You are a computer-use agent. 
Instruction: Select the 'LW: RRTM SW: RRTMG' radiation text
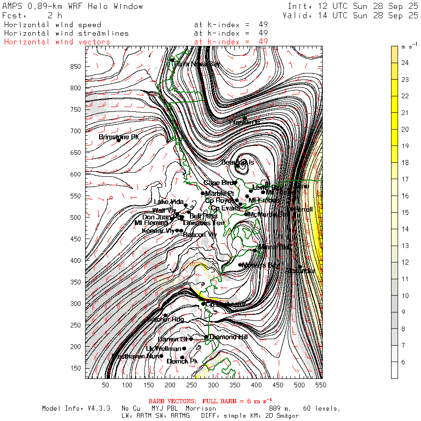click(156, 416)
